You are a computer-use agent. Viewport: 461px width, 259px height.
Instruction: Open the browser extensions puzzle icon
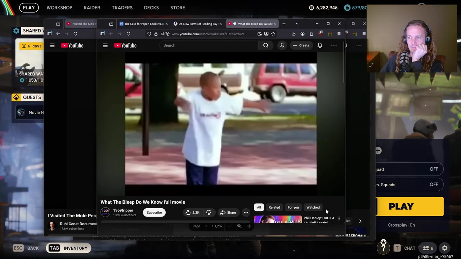311,34
